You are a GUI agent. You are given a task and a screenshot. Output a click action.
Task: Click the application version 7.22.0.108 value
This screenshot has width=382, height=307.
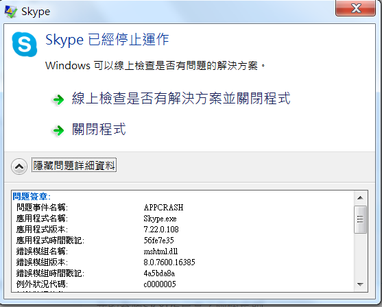(x=161, y=230)
